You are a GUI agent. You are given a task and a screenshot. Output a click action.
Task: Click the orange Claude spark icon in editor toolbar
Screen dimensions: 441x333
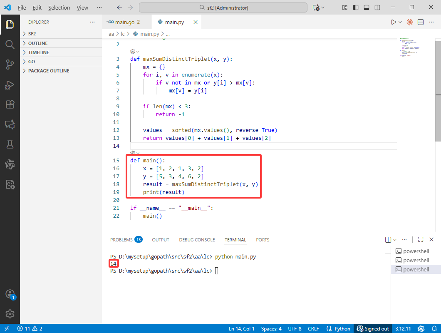(410, 22)
